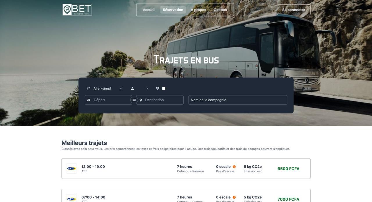Toggle the Wi-Fi checkbox
This screenshot has width=372, height=202.
(x=164, y=88)
